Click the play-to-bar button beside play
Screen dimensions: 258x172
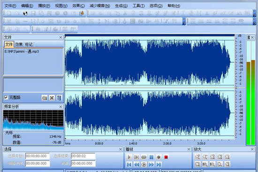coord(136,157)
